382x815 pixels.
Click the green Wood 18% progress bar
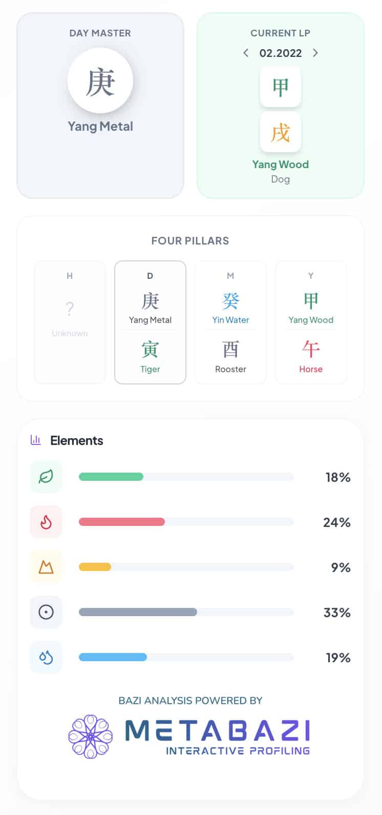tap(111, 477)
